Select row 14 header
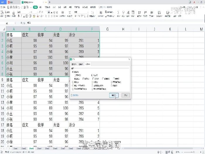 pyautogui.click(x=3, y=108)
